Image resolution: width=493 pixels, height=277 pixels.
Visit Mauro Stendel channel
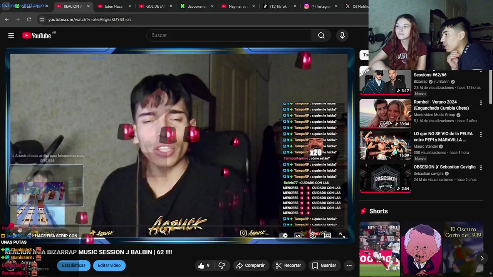point(426,146)
